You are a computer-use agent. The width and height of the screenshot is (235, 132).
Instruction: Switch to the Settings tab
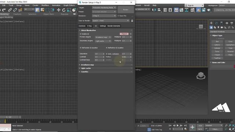[103, 26]
